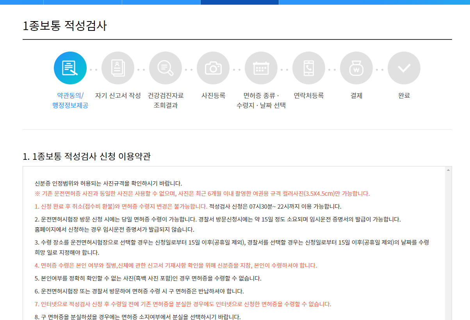Open the 건강검진자료 조회결과 magnifier icon
This screenshot has width=470, height=320.
tap(166, 68)
